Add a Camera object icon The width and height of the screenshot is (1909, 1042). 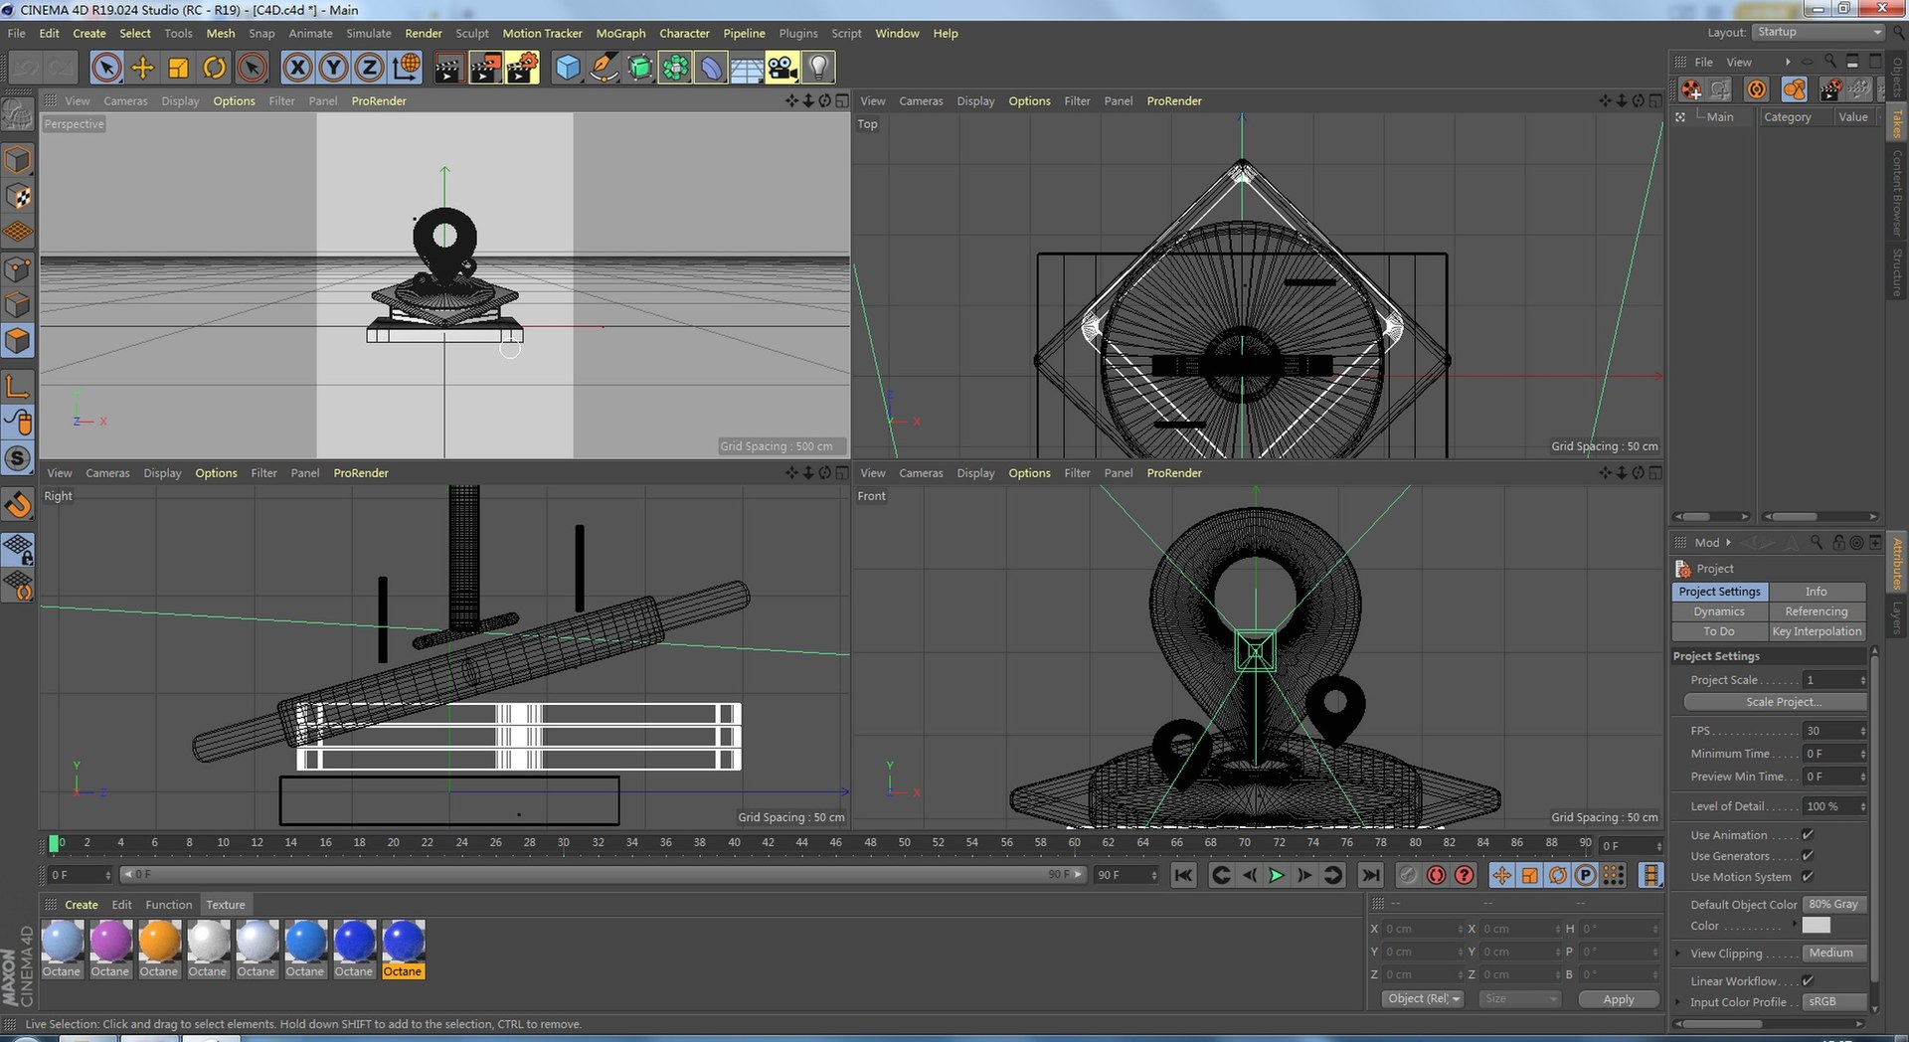pyautogui.click(x=782, y=68)
